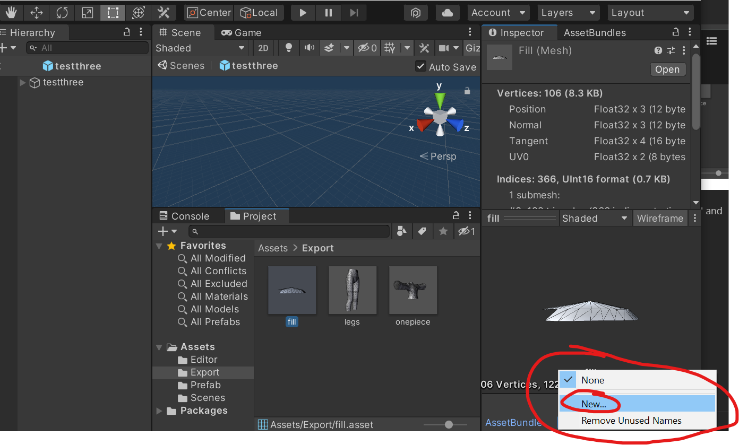This screenshot has height=445, width=739.
Task: Switch to the AssetBundles tab
Action: coord(595,33)
